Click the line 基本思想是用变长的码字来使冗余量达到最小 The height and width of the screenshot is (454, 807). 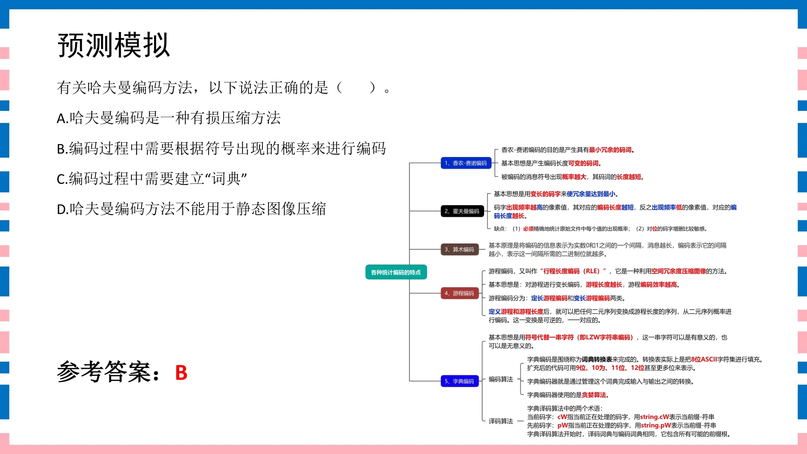(x=556, y=194)
